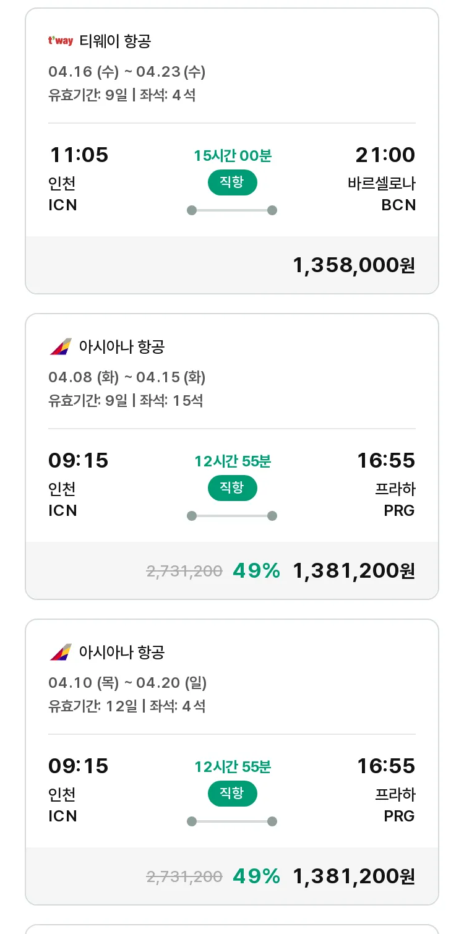The image size is (464, 934).
Task: Click the Asiana logo on the 04.08 flight
Action: tap(61, 347)
